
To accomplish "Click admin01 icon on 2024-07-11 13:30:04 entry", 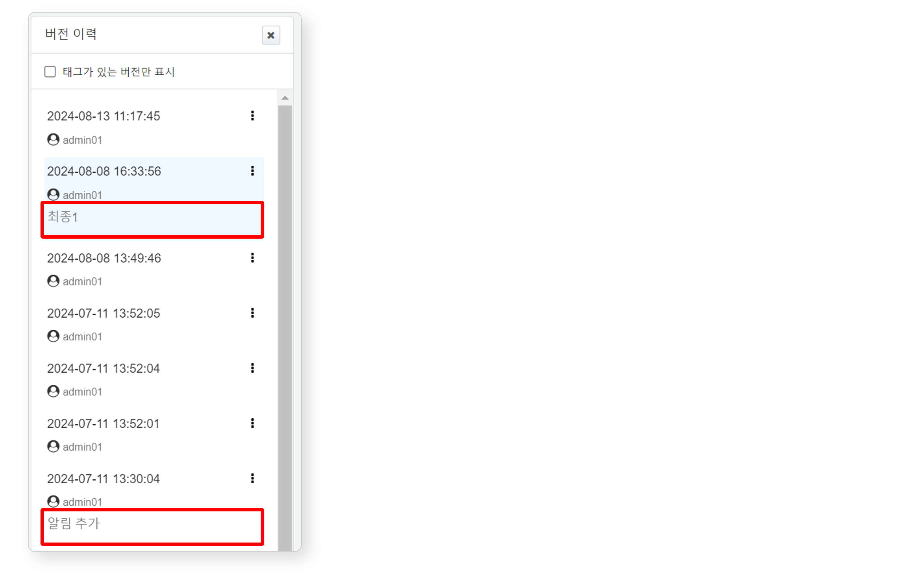I will coord(54,501).
